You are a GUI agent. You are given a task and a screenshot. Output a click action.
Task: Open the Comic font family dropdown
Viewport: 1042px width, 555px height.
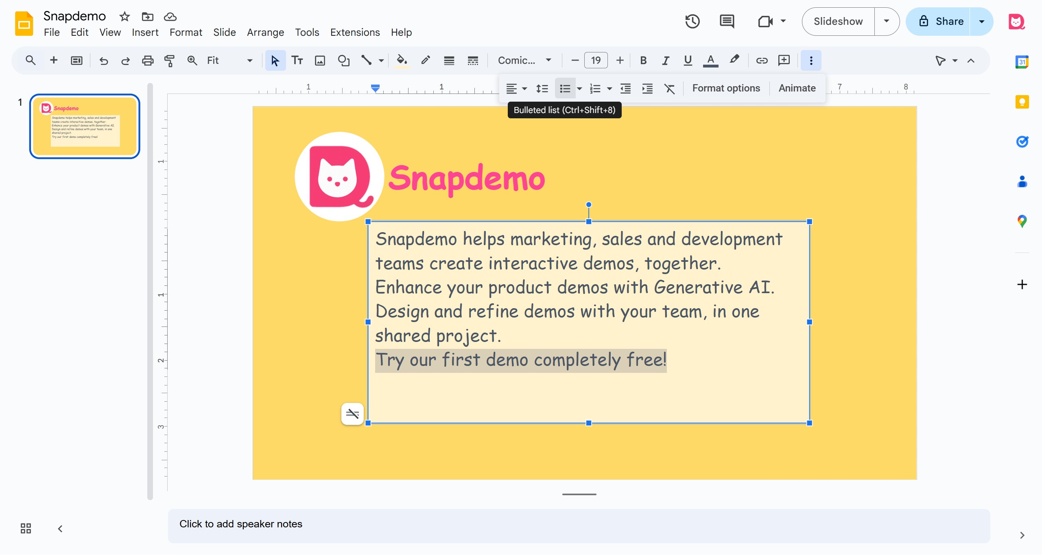click(x=525, y=61)
